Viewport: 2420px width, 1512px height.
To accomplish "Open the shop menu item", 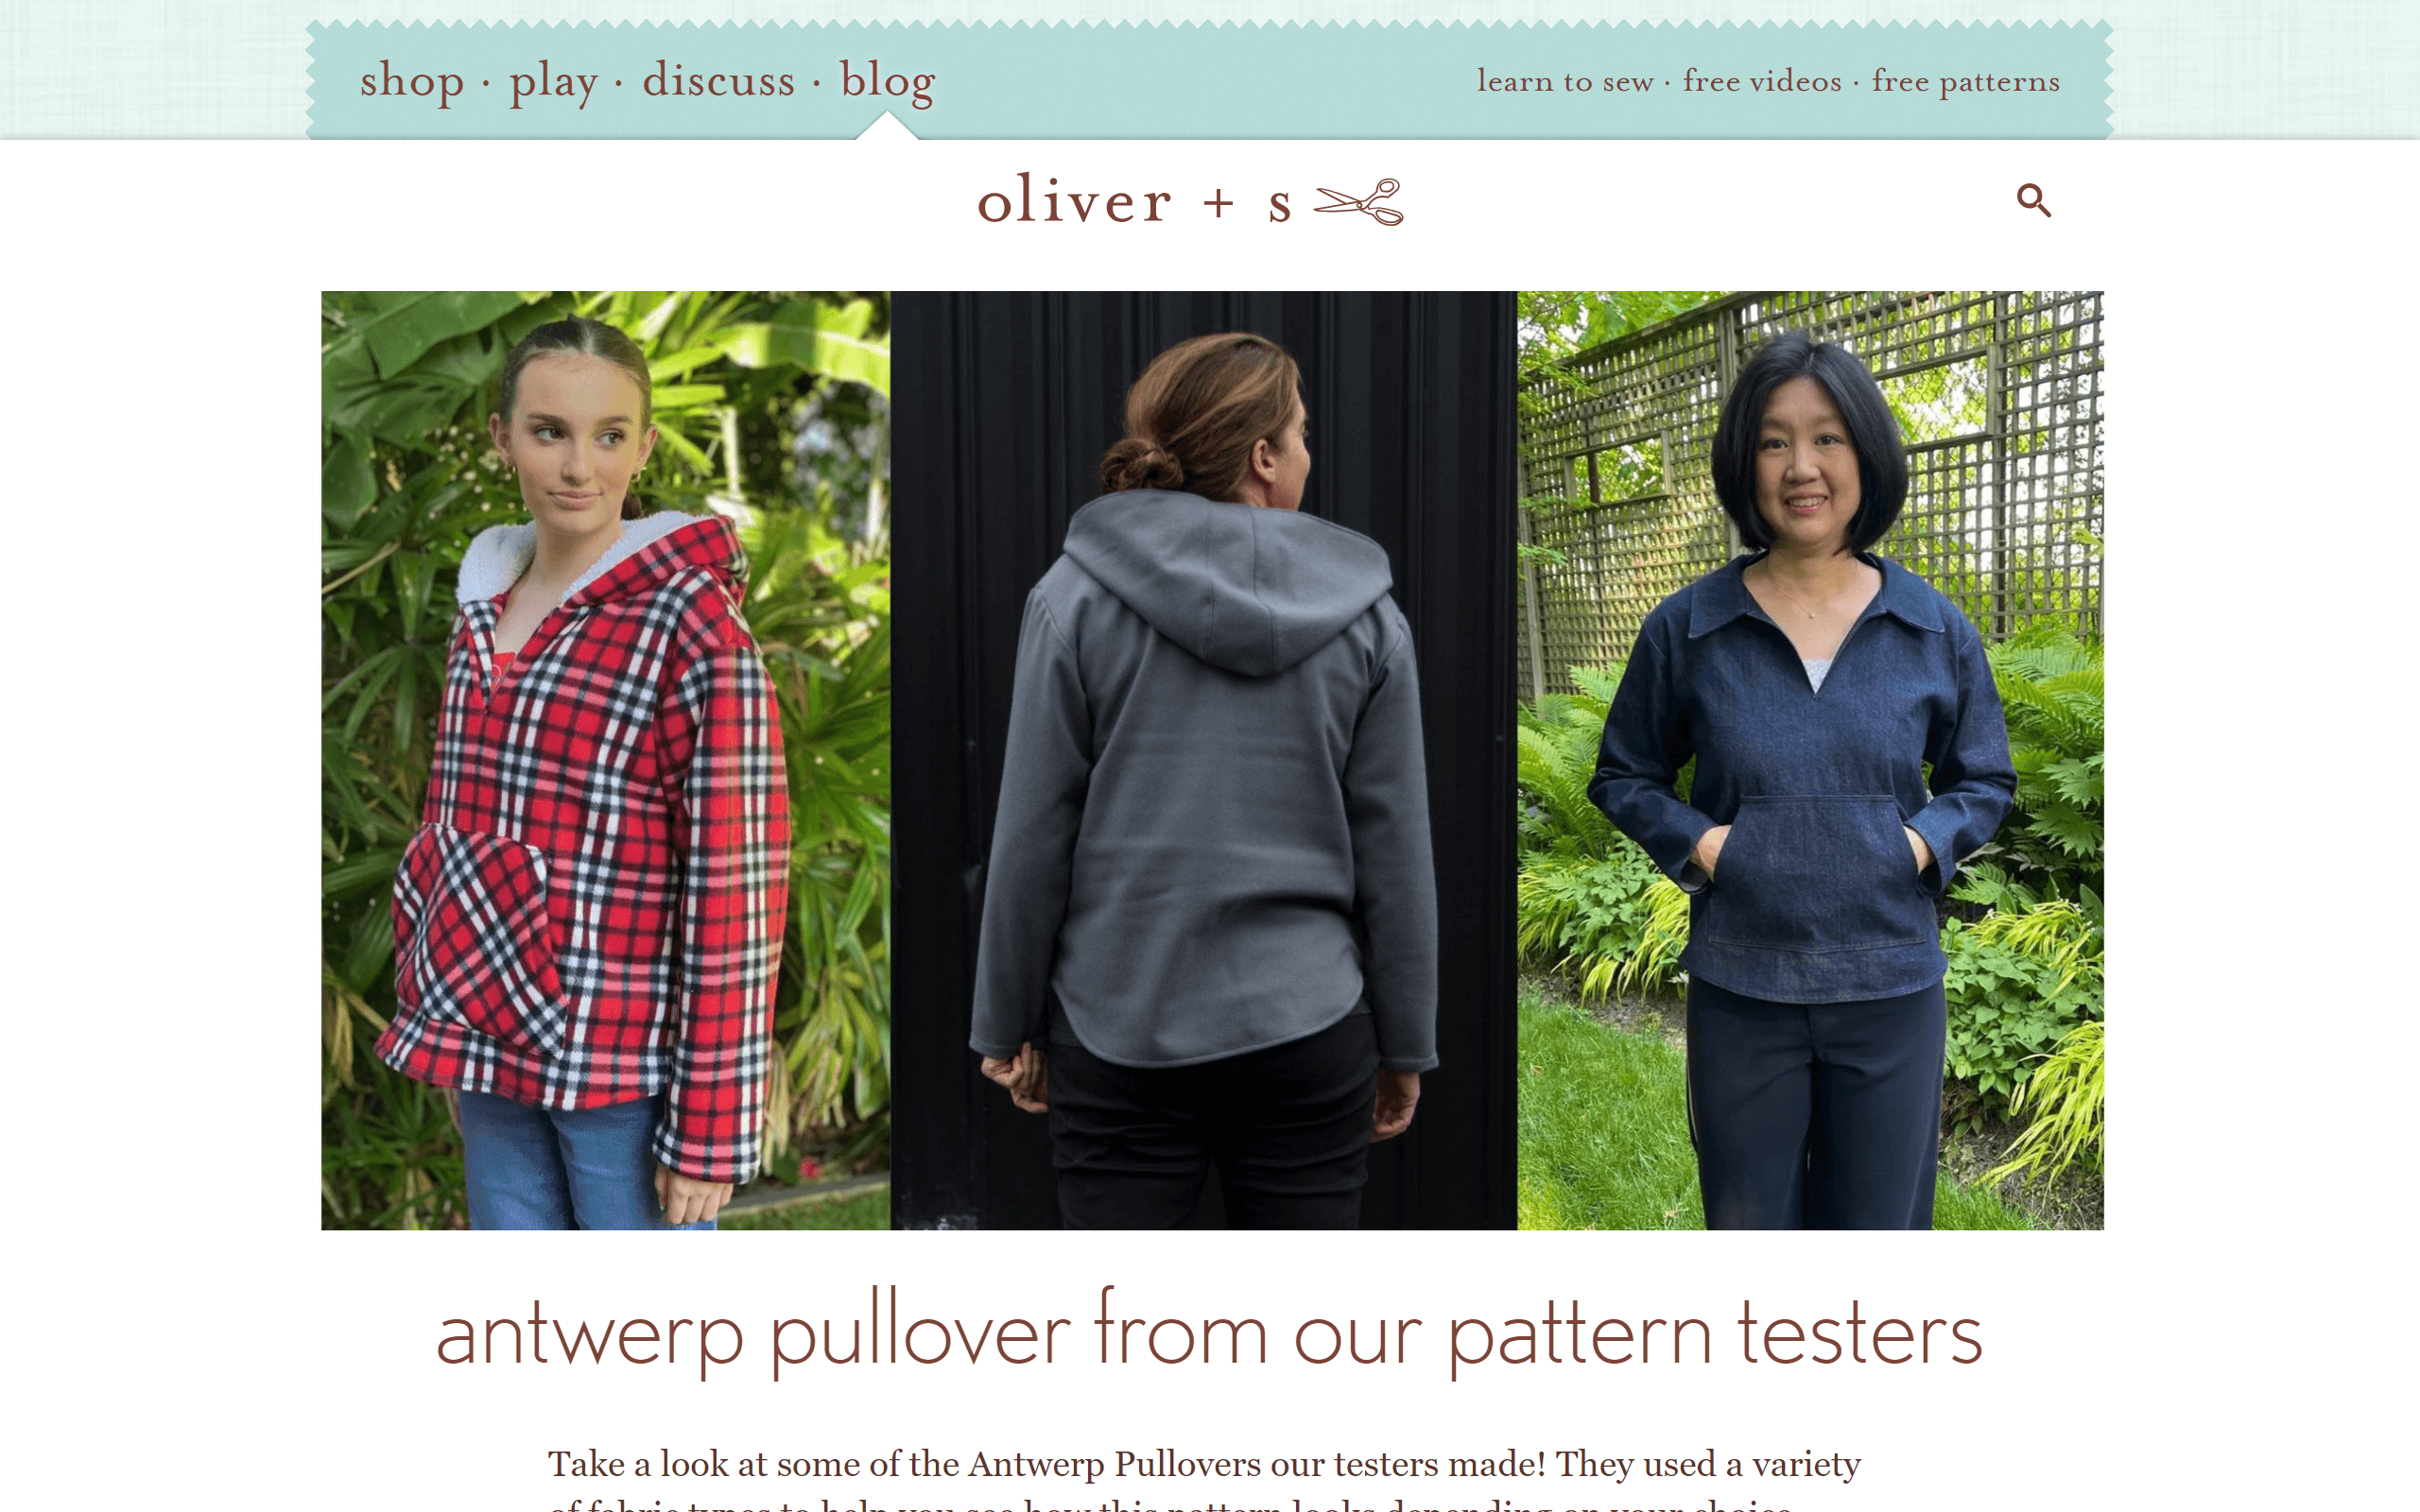I will (x=412, y=80).
